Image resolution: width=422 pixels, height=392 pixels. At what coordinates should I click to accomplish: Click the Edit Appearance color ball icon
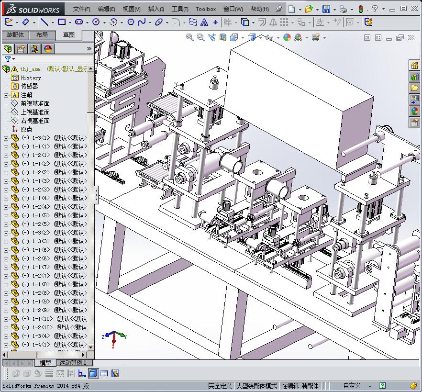coord(287,37)
